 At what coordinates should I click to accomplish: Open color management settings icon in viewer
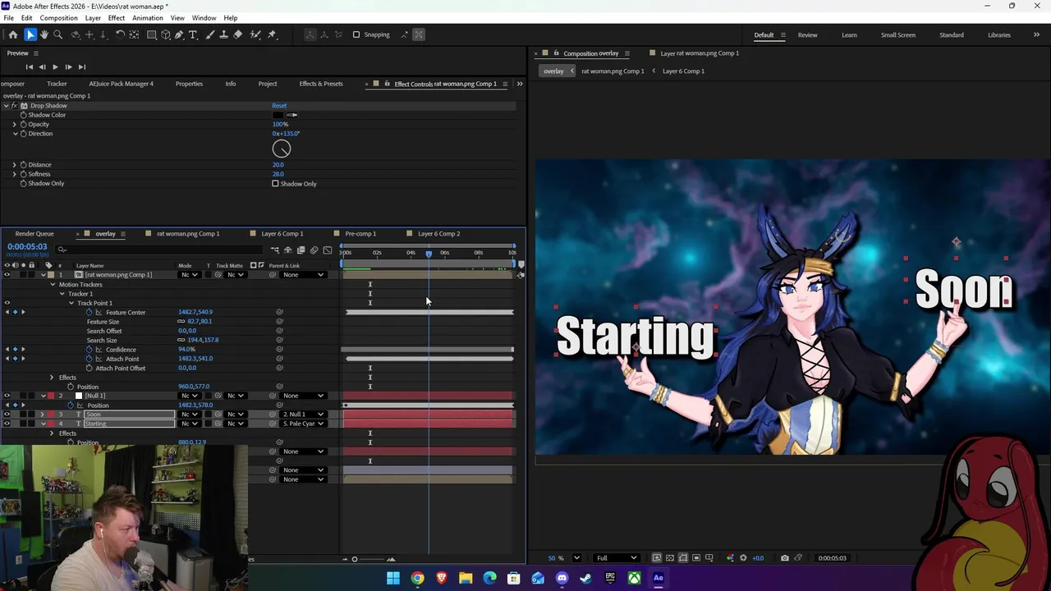pos(730,558)
